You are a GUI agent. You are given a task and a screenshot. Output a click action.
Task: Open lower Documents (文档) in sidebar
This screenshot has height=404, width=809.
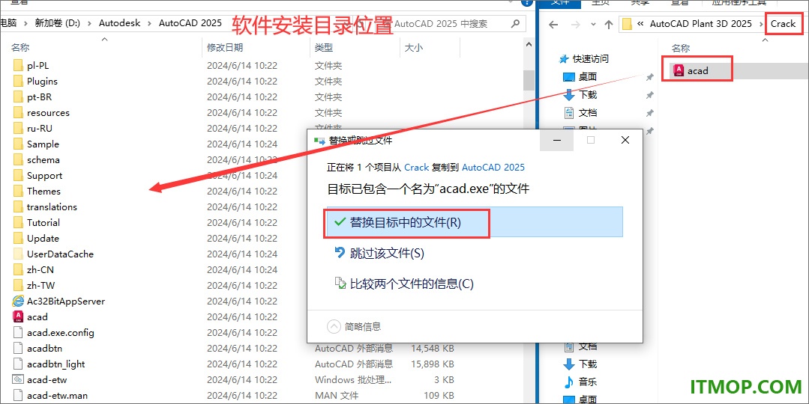click(588, 346)
